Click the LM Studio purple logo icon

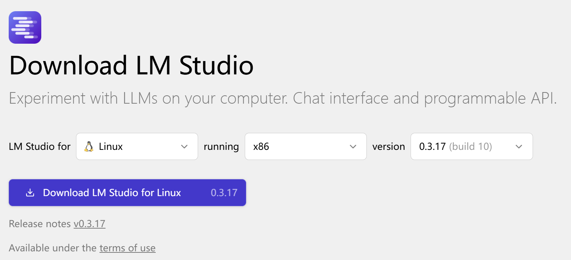(x=25, y=27)
